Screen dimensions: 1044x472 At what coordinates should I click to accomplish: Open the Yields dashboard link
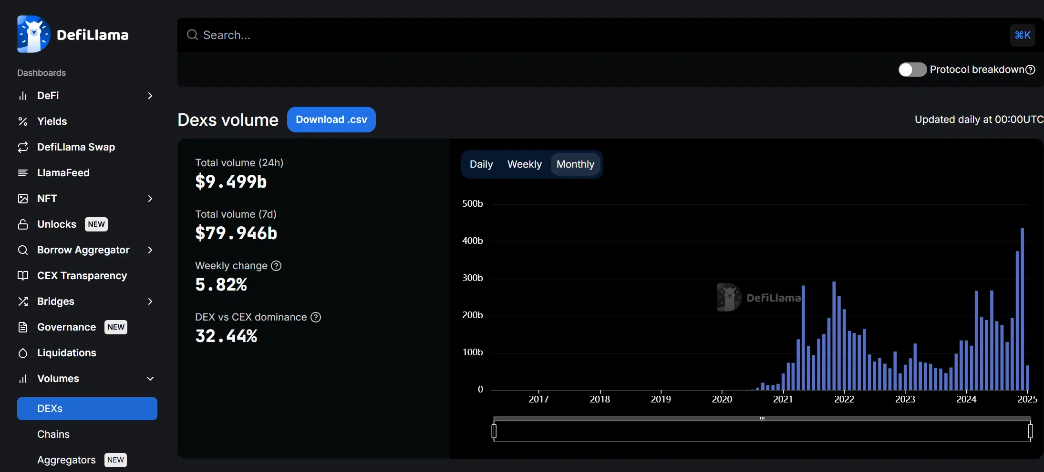(x=52, y=121)
